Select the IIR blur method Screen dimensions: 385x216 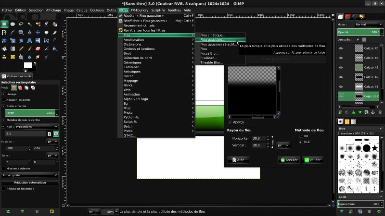pos(301,136)
